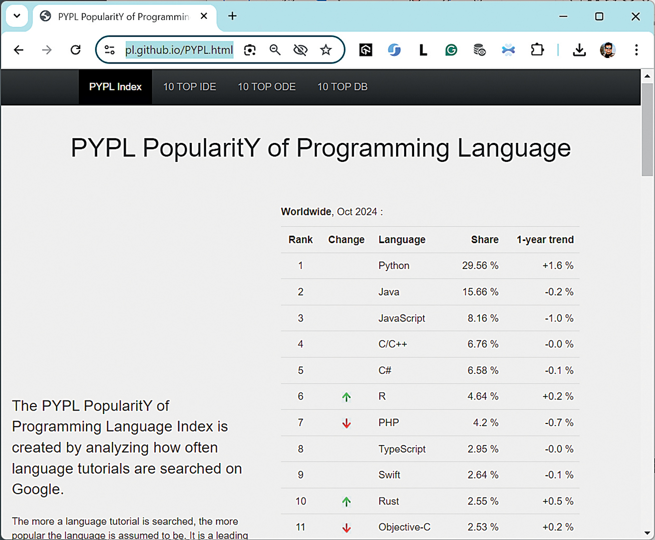Open the 10 TOP DB page
Viewport: 655px width, 540px height.
pos(343,86)
